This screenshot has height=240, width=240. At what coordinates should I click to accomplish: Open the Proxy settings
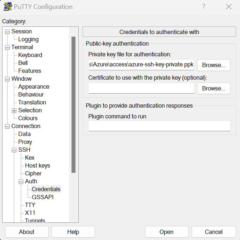(25, 142)
